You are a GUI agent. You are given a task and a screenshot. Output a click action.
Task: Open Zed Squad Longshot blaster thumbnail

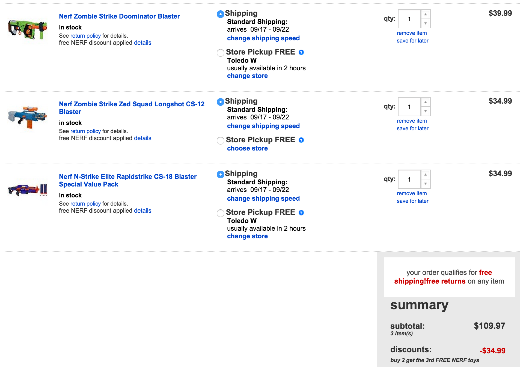click(x=28, y=117)
